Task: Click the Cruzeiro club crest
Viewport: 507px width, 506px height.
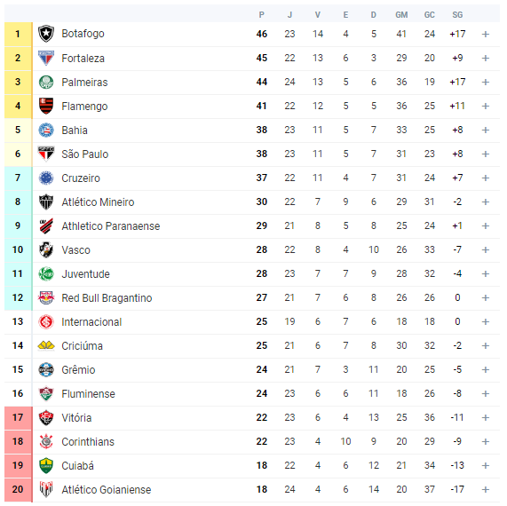Action: click(46, 178)
